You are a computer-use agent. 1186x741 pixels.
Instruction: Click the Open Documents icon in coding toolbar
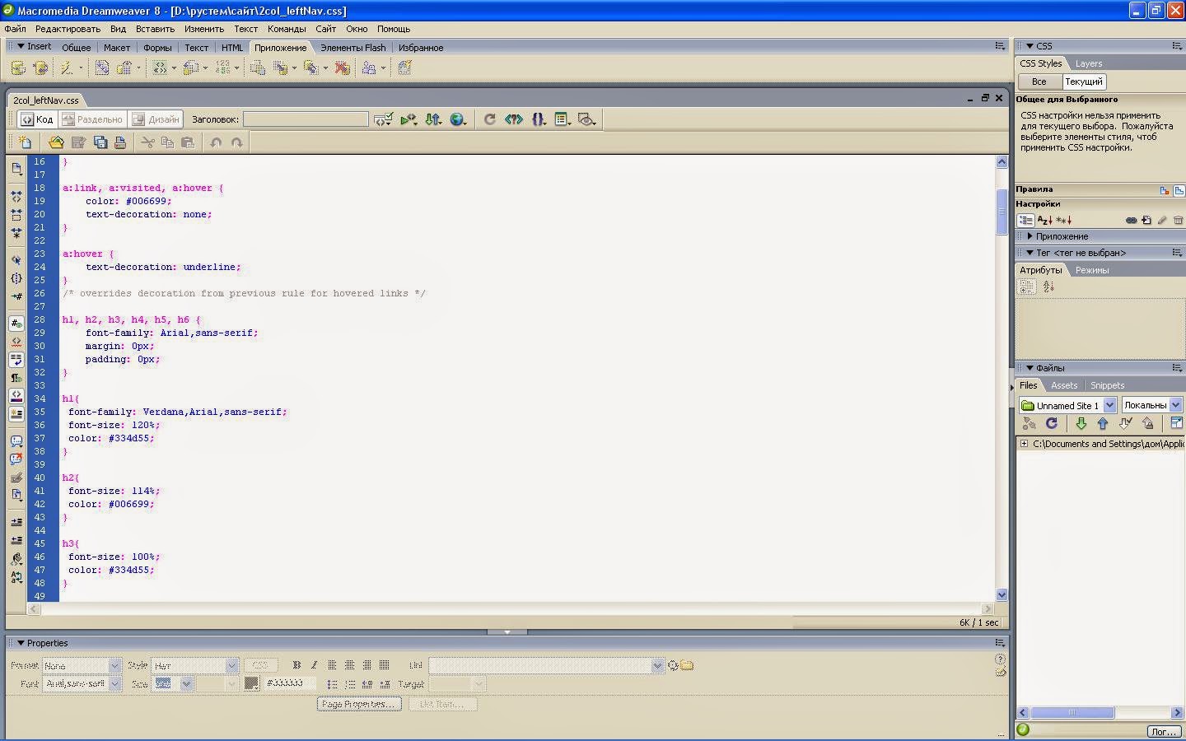click(16, 169)
